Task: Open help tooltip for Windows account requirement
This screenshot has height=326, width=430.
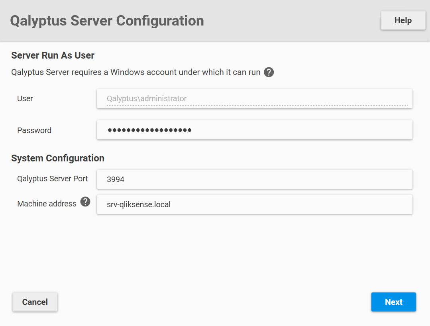Action: click(x=269, y=72)
